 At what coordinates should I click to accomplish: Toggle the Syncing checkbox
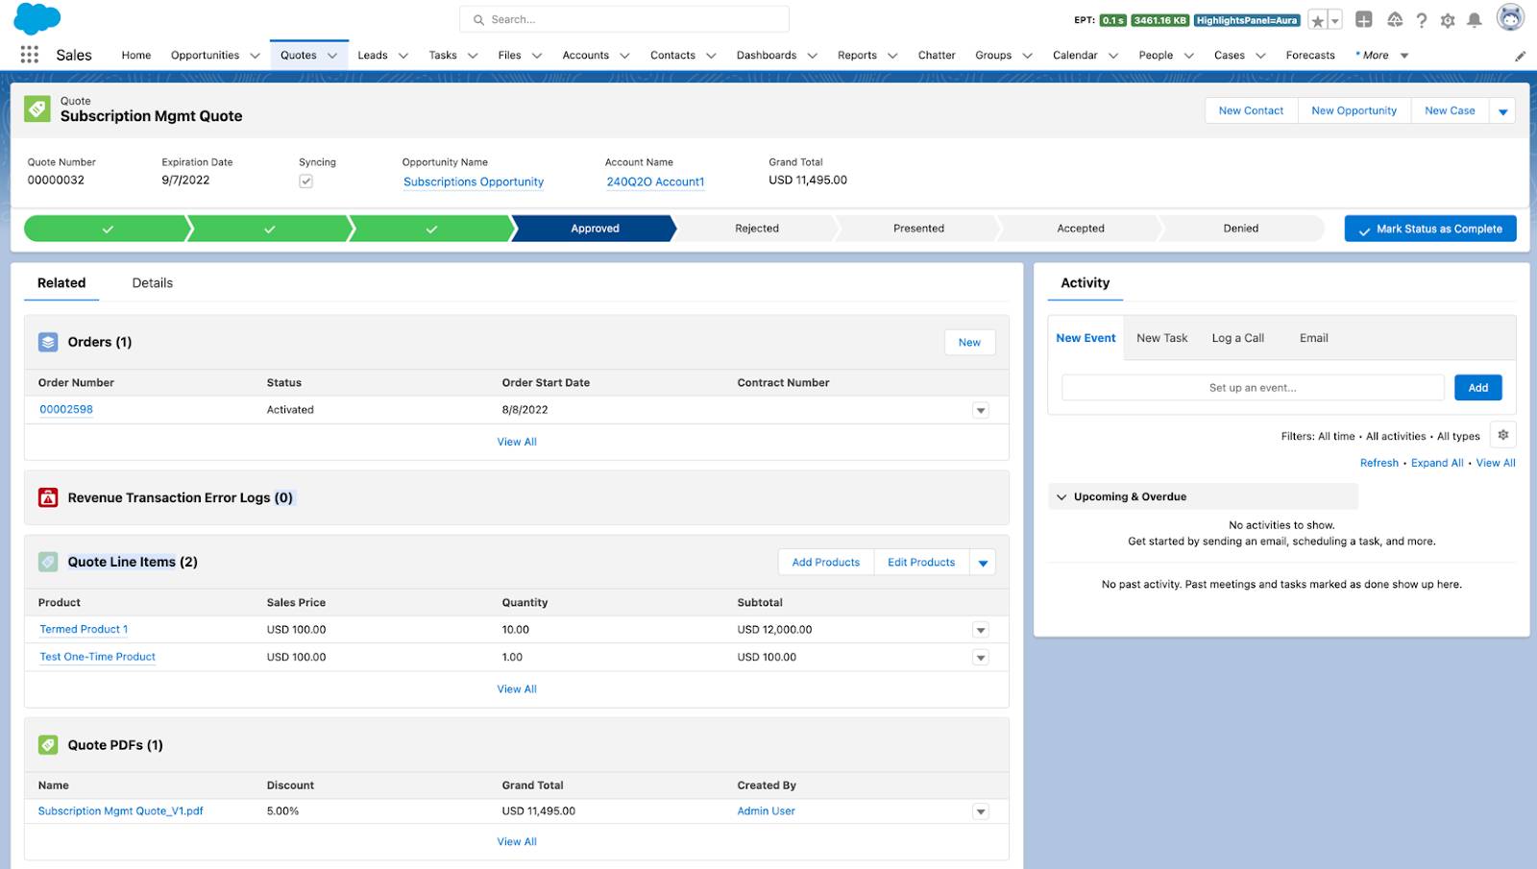pyautogui.click(x=305, y=181)
